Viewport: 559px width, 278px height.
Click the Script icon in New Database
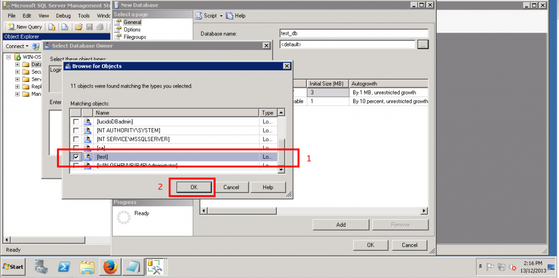click(199, 16)
